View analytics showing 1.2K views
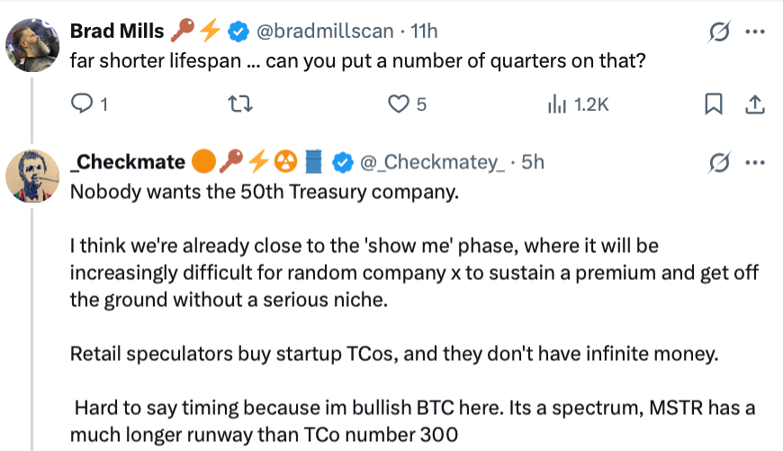 [578, 104]
